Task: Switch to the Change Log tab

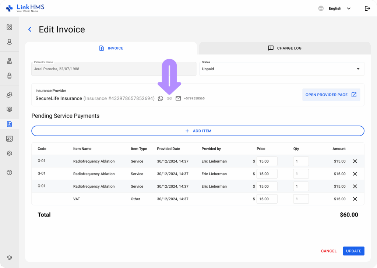Action: pos(285,48)
